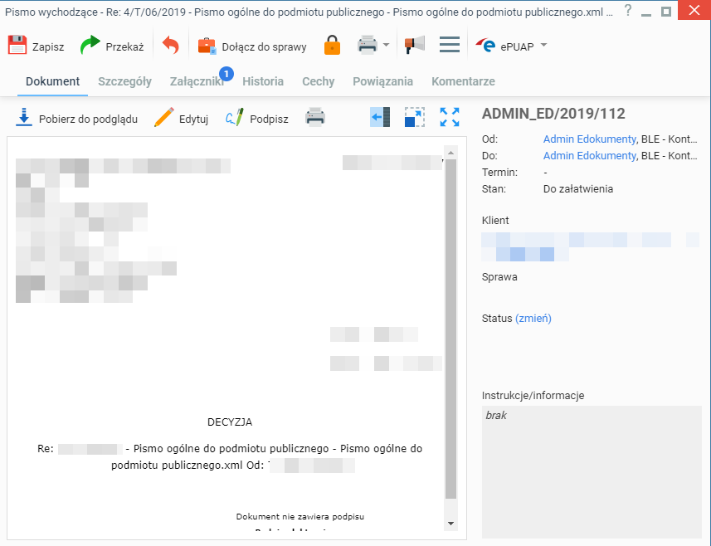Click the document preview scroll down arrow
The width and height of the screenshot is (711, 546).
click(x=450, y=524)
